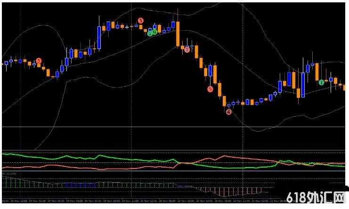Click the green signal marker numbered 6
This screenshot has height=209, width=349.
pyautogui.click(x=154, y=32)
